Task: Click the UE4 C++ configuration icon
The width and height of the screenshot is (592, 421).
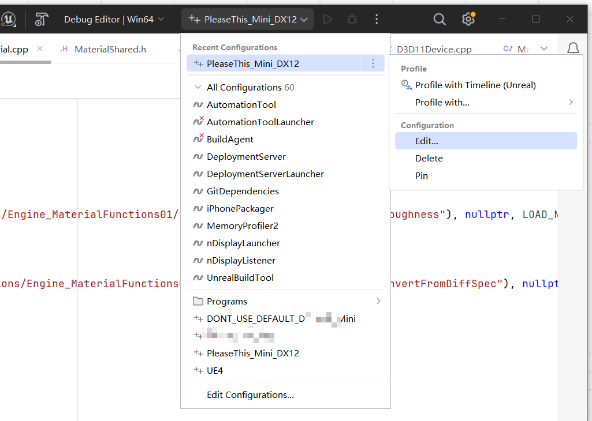Action: tap(198, 370)
